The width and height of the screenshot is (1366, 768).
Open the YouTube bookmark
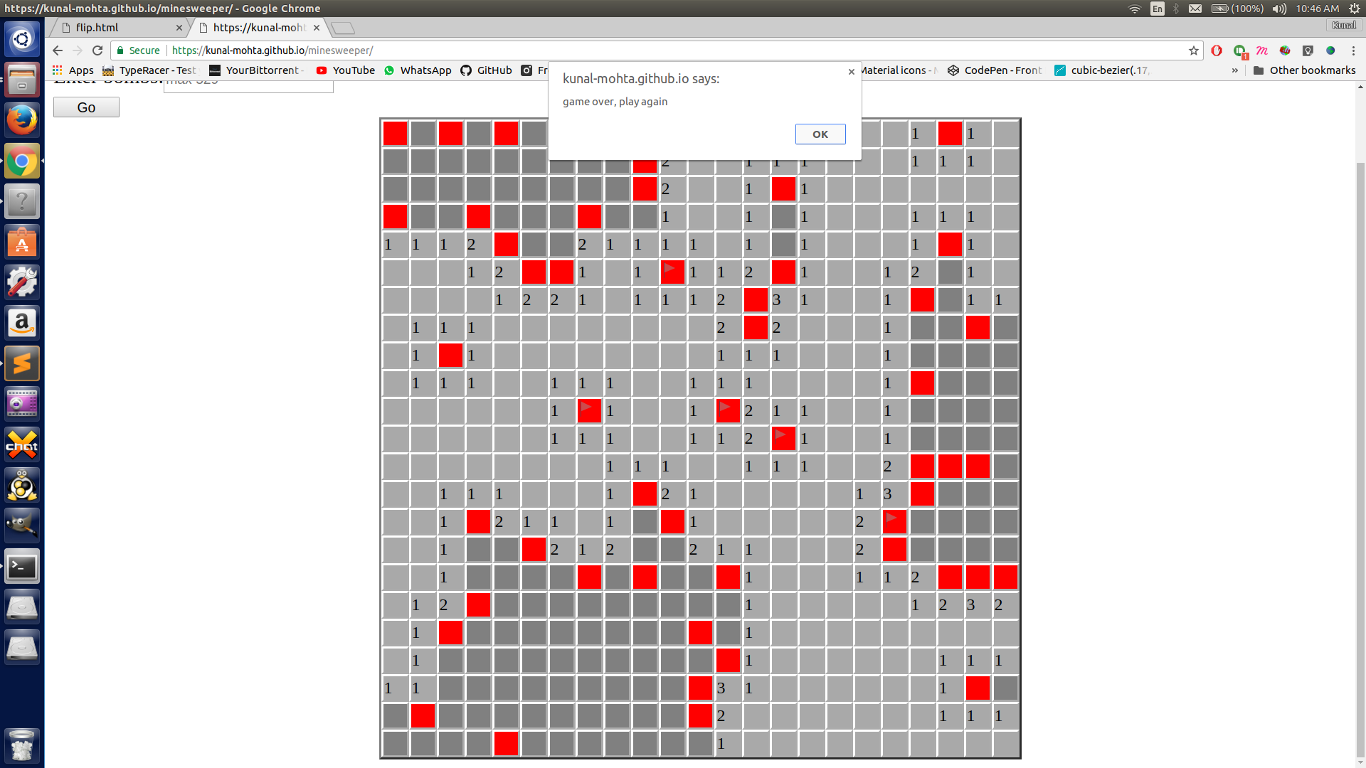point(345,70)
